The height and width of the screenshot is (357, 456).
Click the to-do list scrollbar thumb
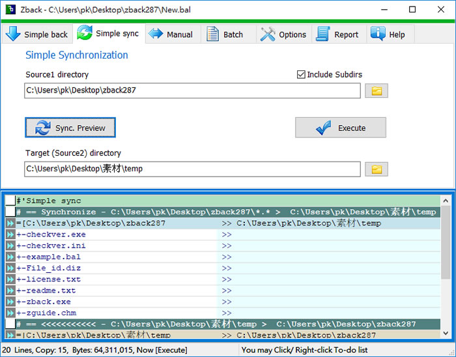coord(446,243)
